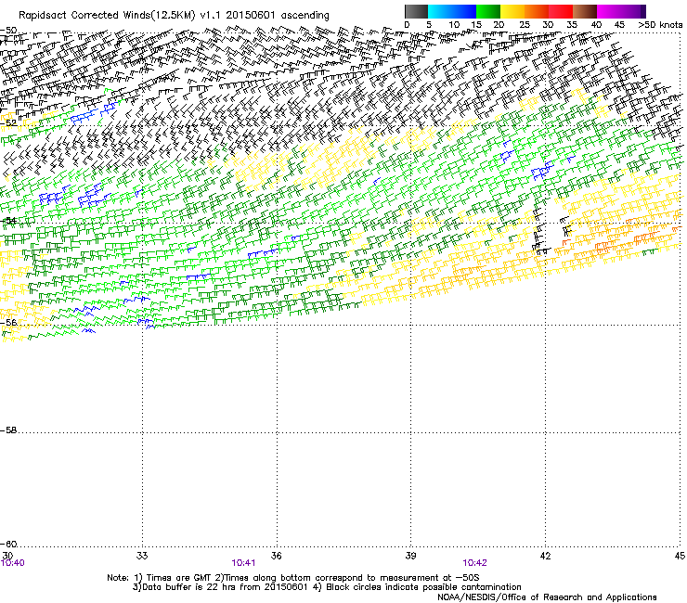Image resolution: width=687 pixels, height=603 pixels.
Task: Click the 'Data buffer is 22 hrs' note line
Action: (327, 587)
